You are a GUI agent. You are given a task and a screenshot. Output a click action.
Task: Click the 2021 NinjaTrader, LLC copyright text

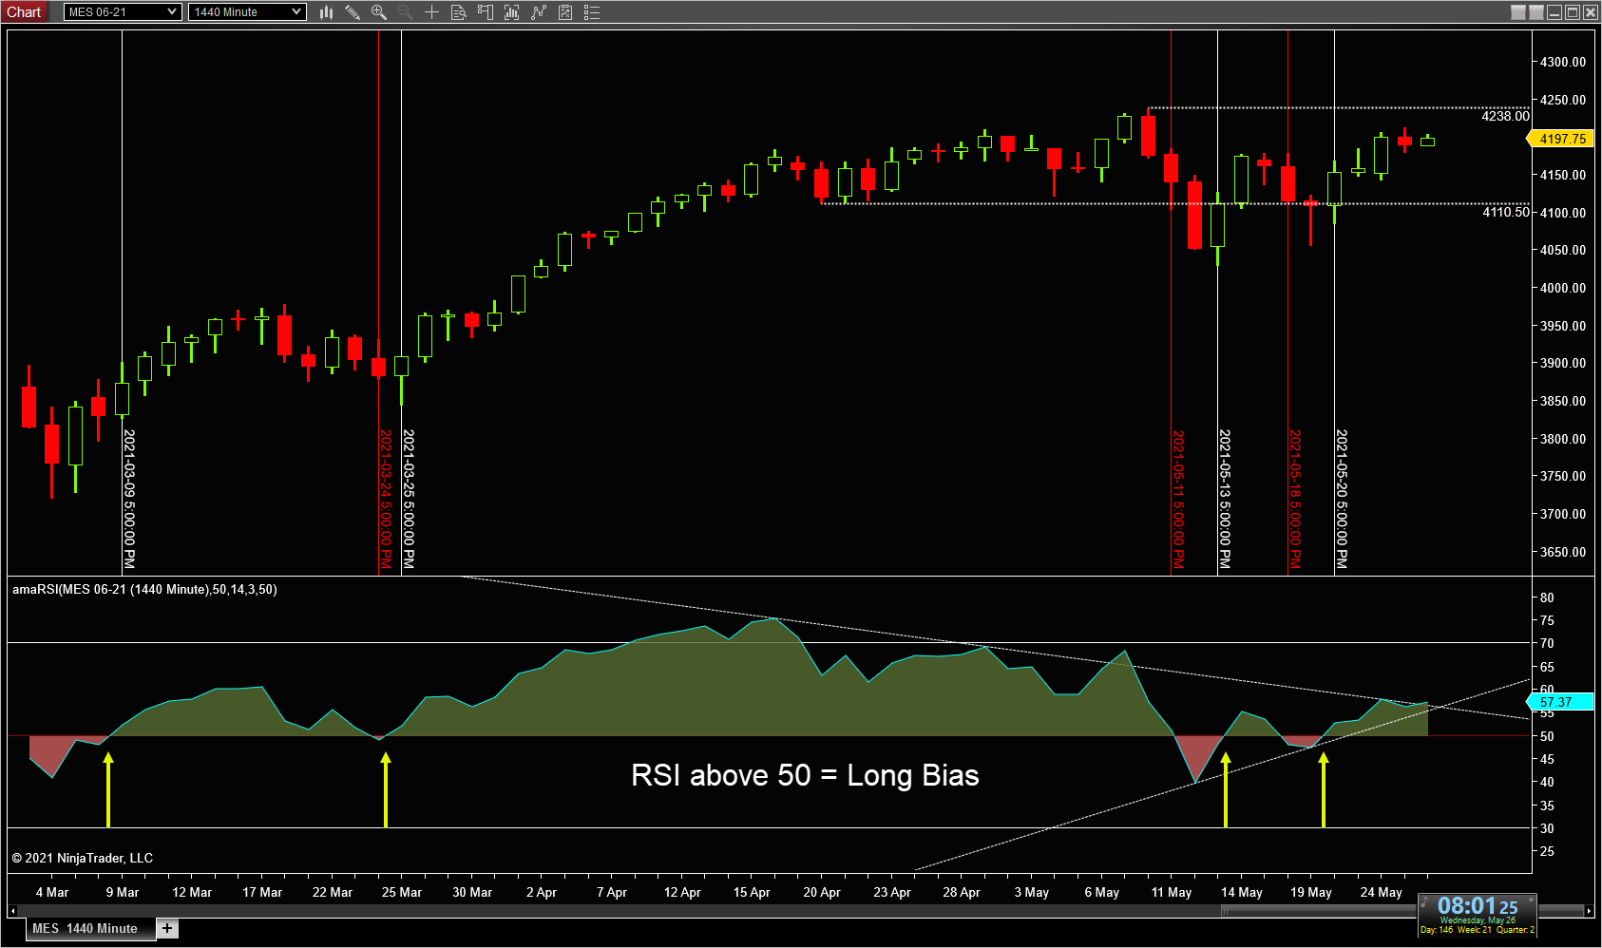[x=83, y=858]
